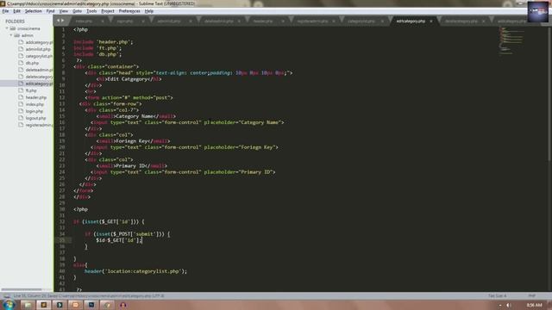This screenshot has width=552, height=310.
Task: Close the index.php tab
Action: pyautogui.click(x=103, y=21)
